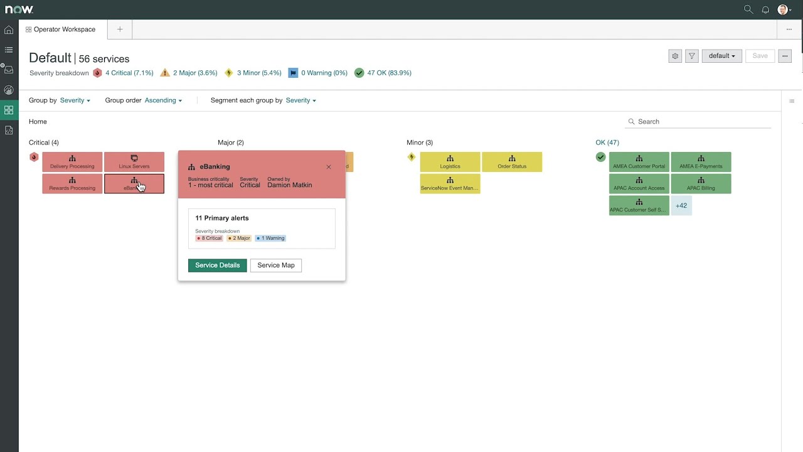The image size is (803, 452).
Task: Open the notifications bell
Action: [x=765, y=9]
